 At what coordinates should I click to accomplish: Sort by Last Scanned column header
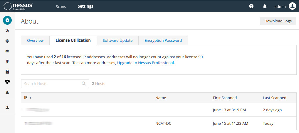[x=275, y=98]
